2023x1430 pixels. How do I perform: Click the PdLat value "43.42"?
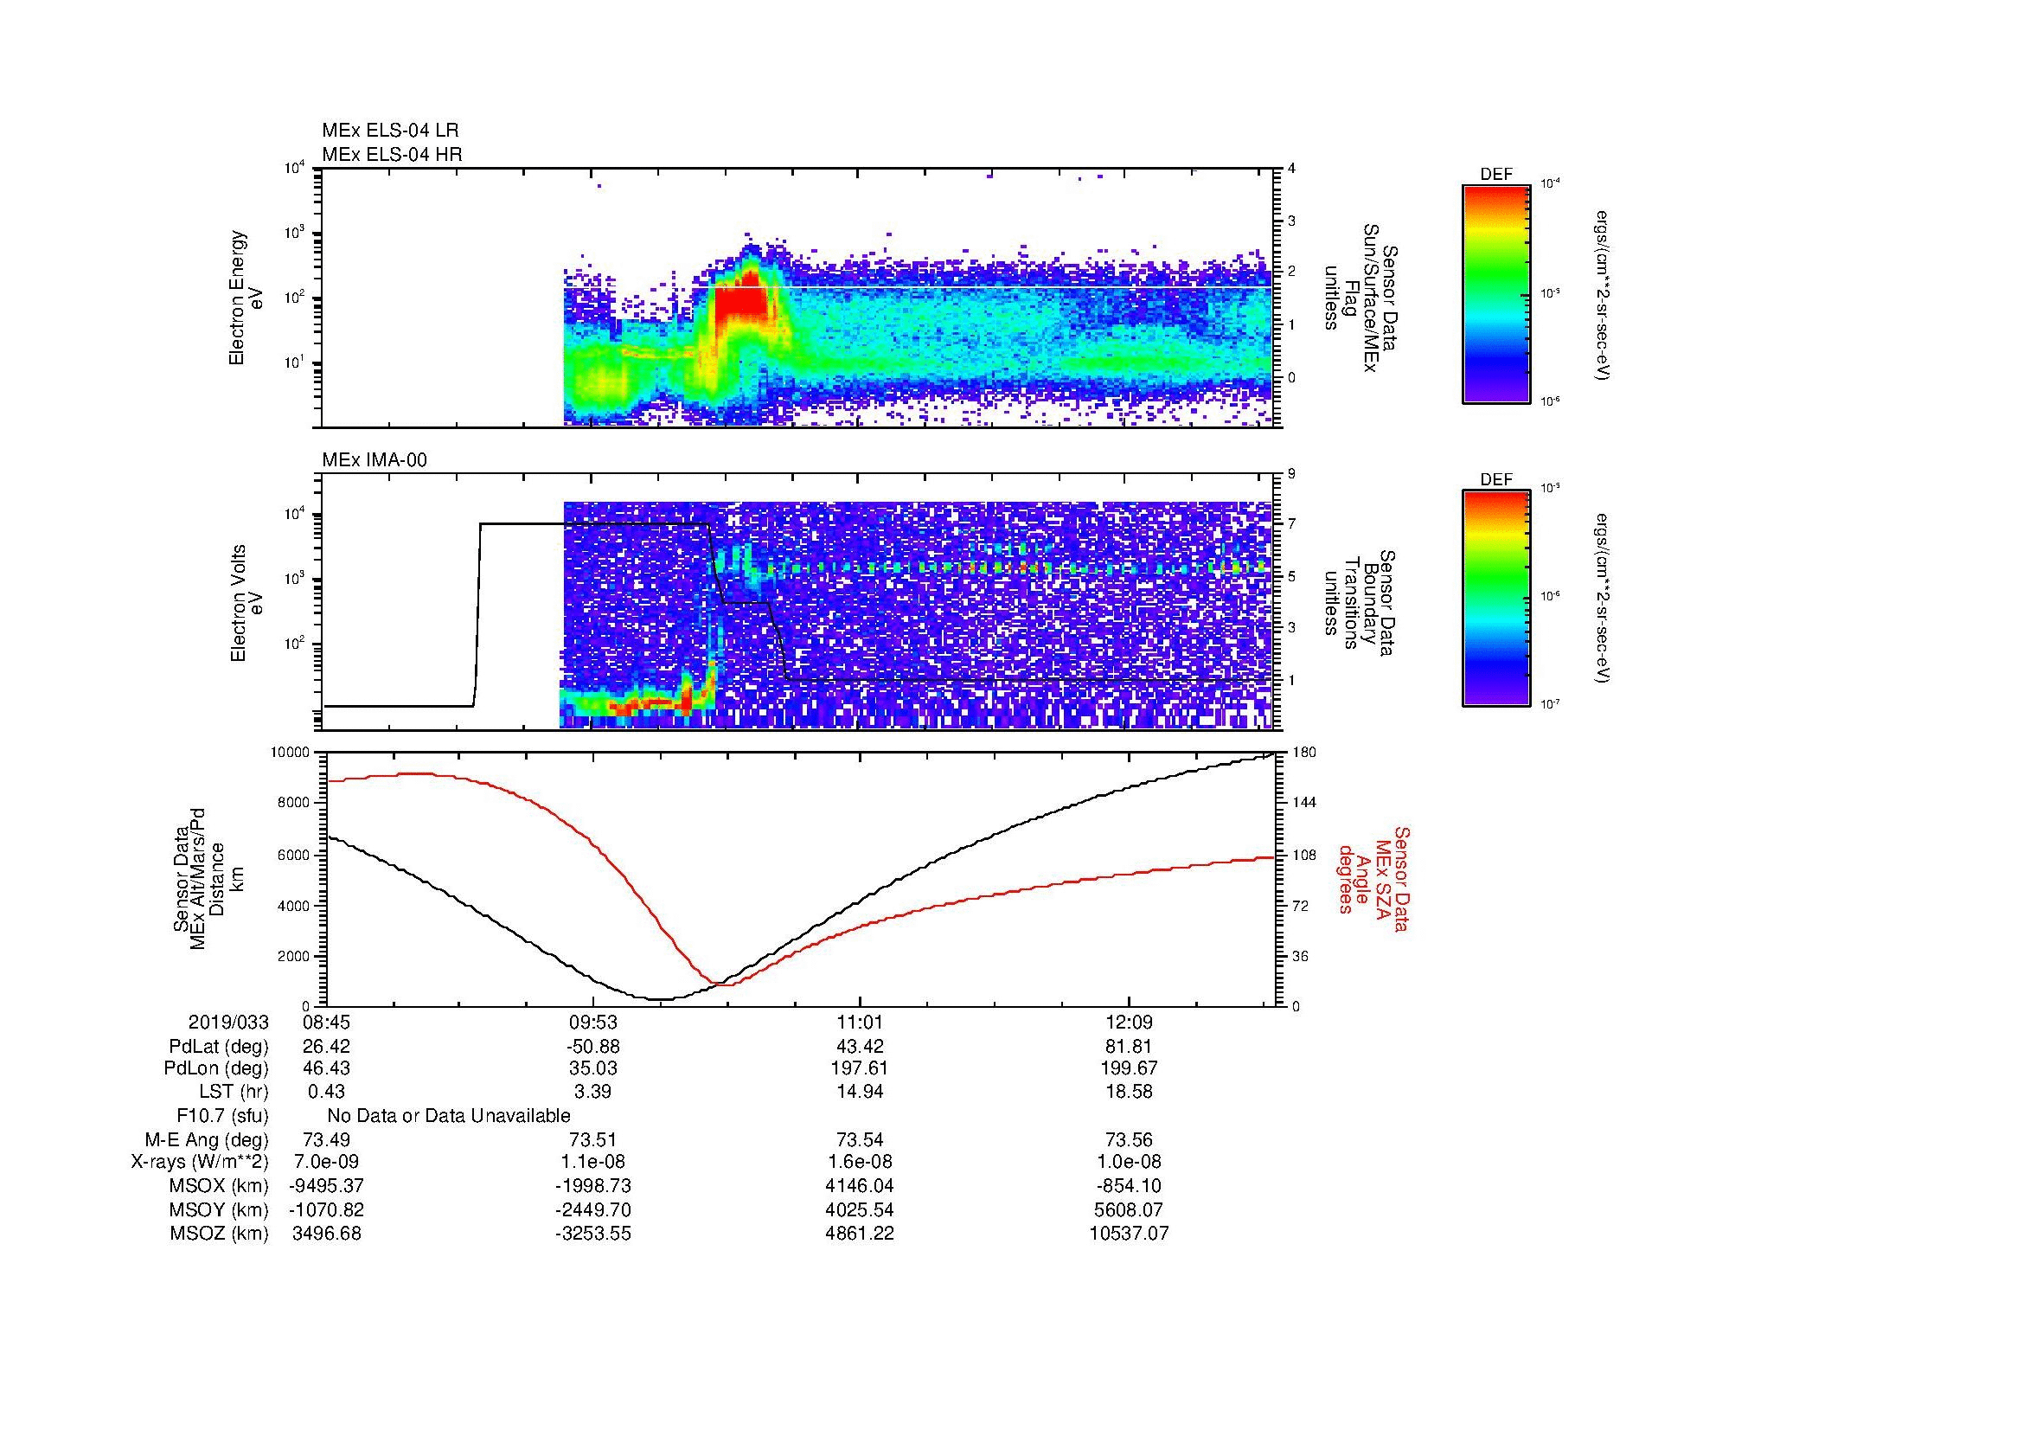tap(860, 1047)
